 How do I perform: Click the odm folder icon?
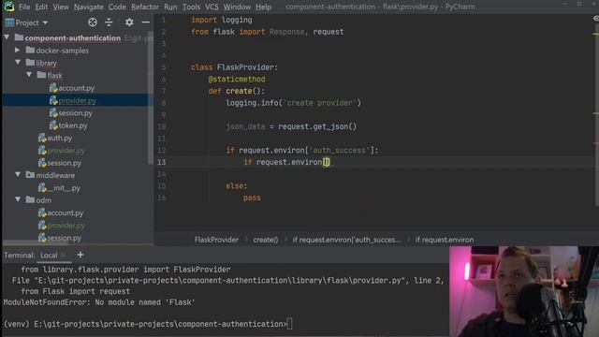[30, 199]
